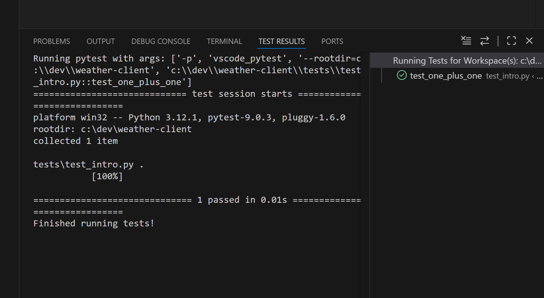This screenshot has width=544, height=298.
Task: Click the 'rootdir: c:\dev\weather-client' line
Action: (112, 129)
